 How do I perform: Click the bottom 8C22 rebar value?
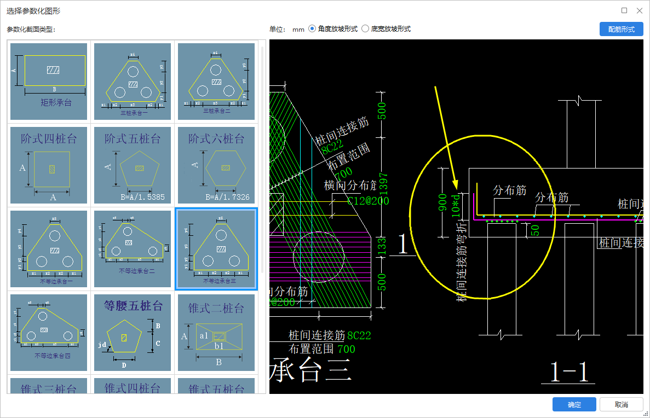[x=359, y=335]
